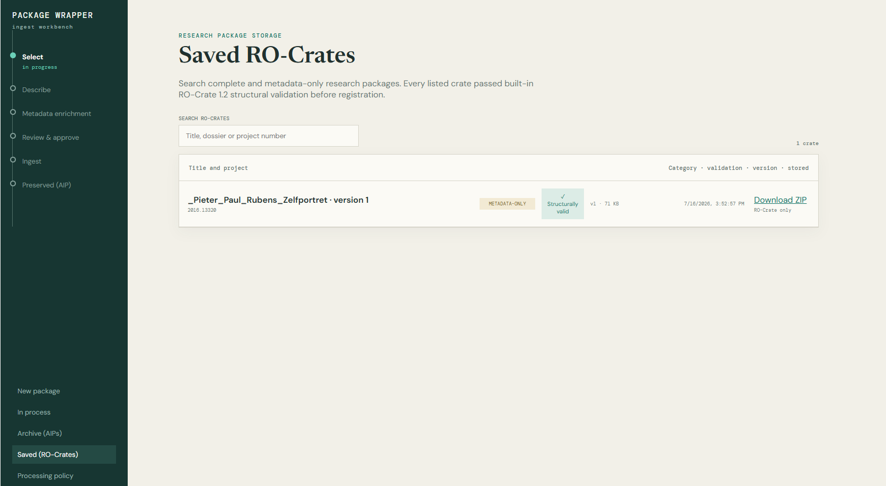The width and height of the screenshot is (886, 486).
Task: Click the Metadata enrichment step circle
Action: pyautogui.click(x=13, y=112)
